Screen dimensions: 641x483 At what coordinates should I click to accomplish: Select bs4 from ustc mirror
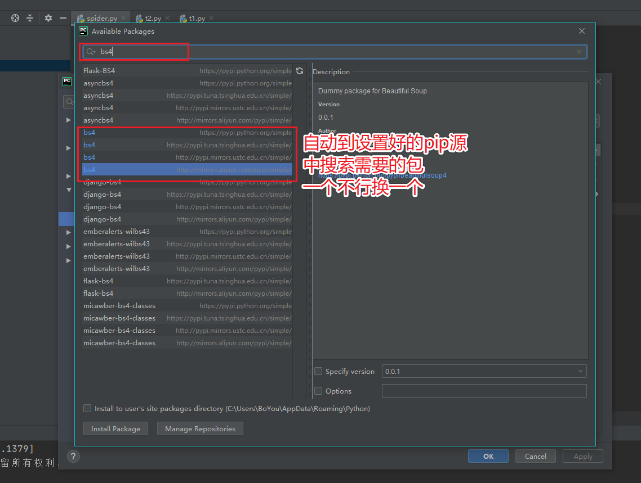point(187,157)
